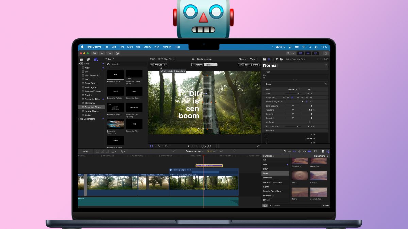Click the Background Tasks checkmark icon

tap(117, 53)
